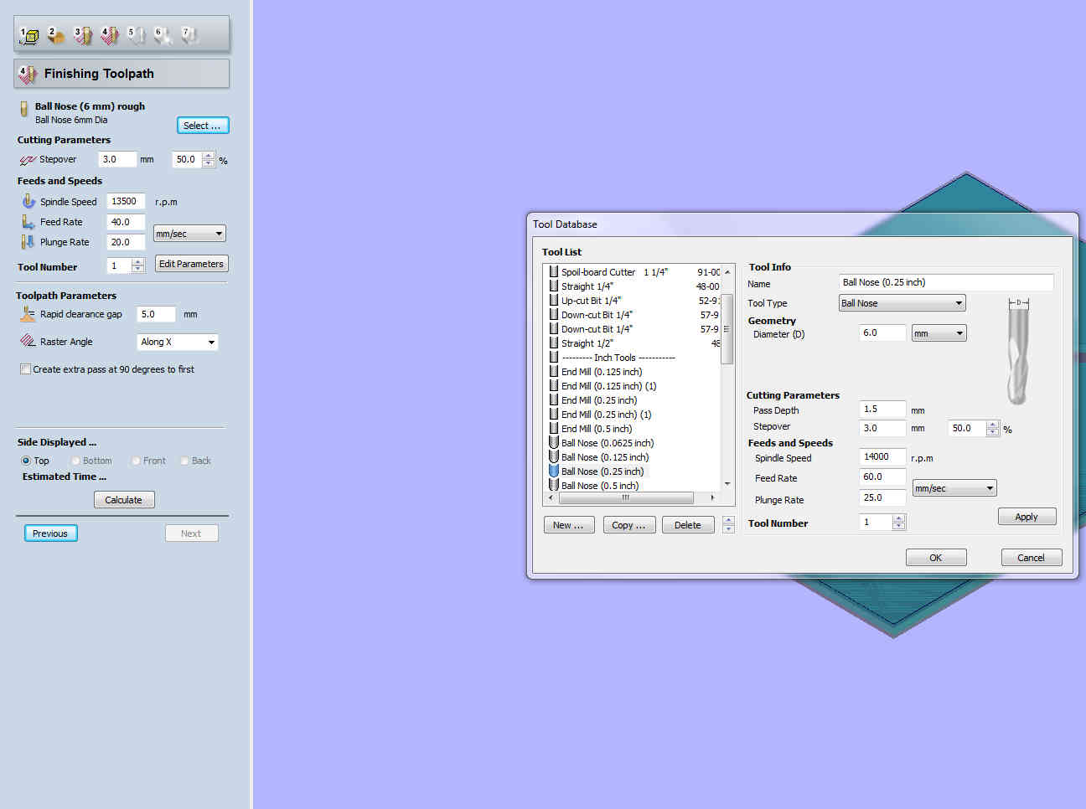Open greyed step 6 wizard icon
Viewport: 1086px width, 809px height.
tap(163, 35)
